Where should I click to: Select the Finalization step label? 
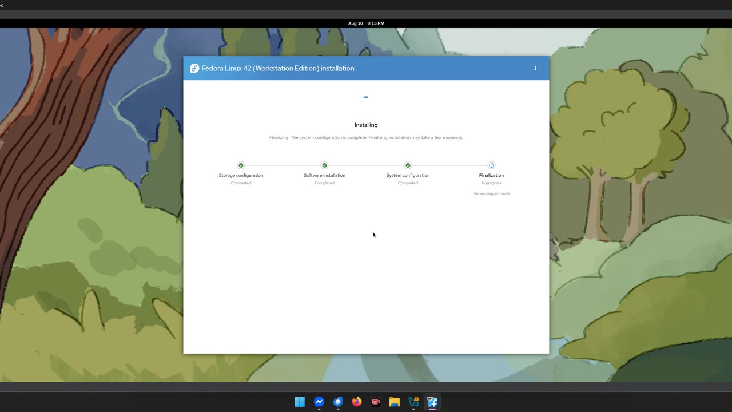(491, 175)
